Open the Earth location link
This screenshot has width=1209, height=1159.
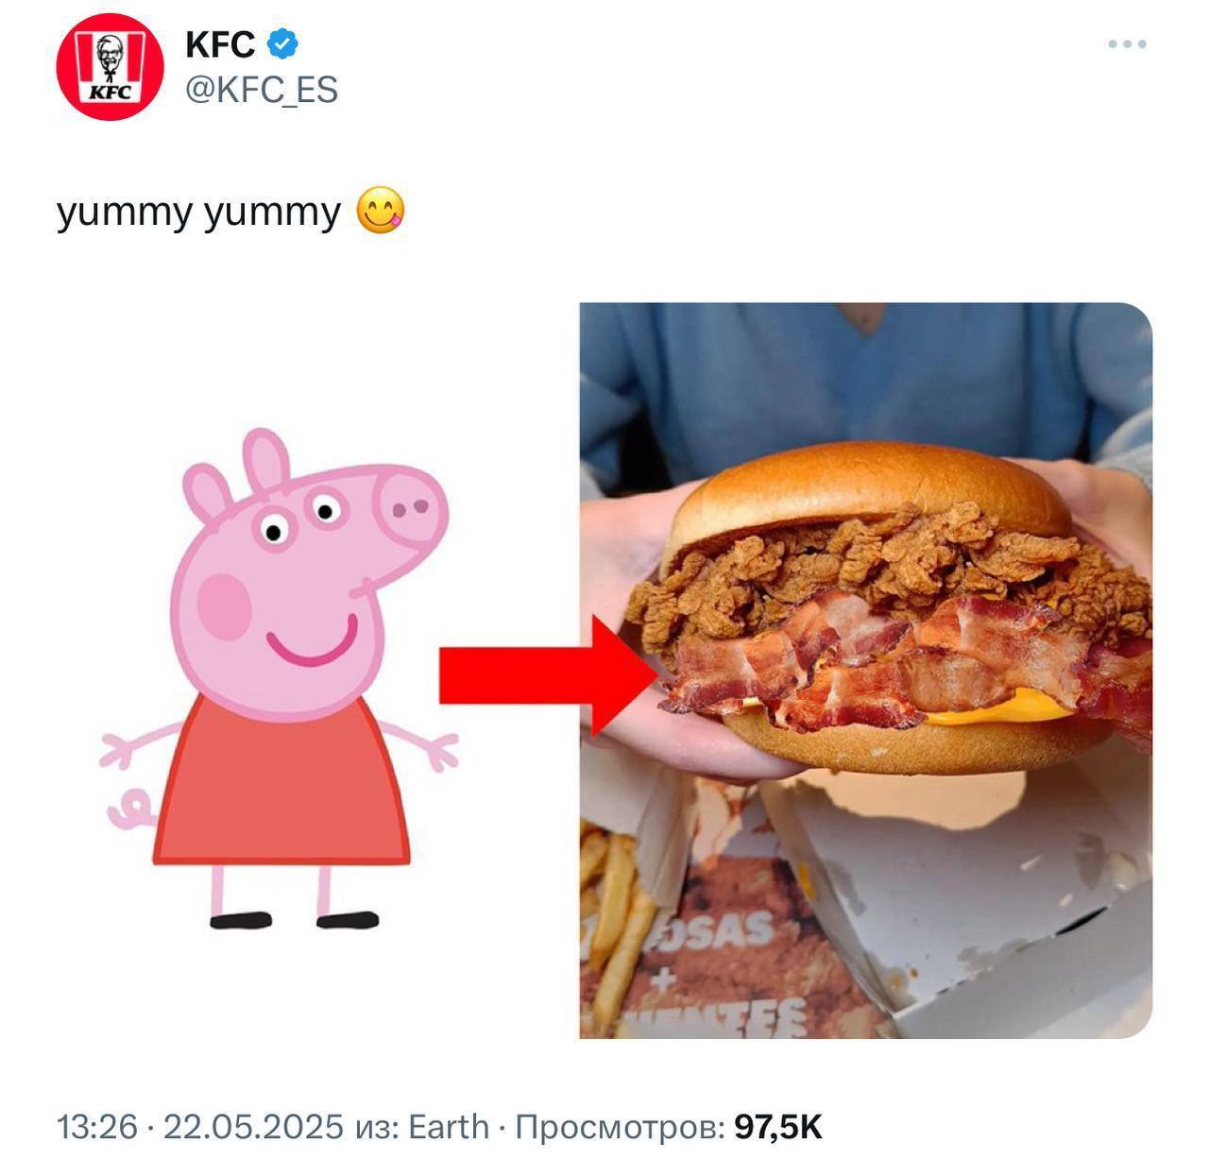[x=449, y=1127]
